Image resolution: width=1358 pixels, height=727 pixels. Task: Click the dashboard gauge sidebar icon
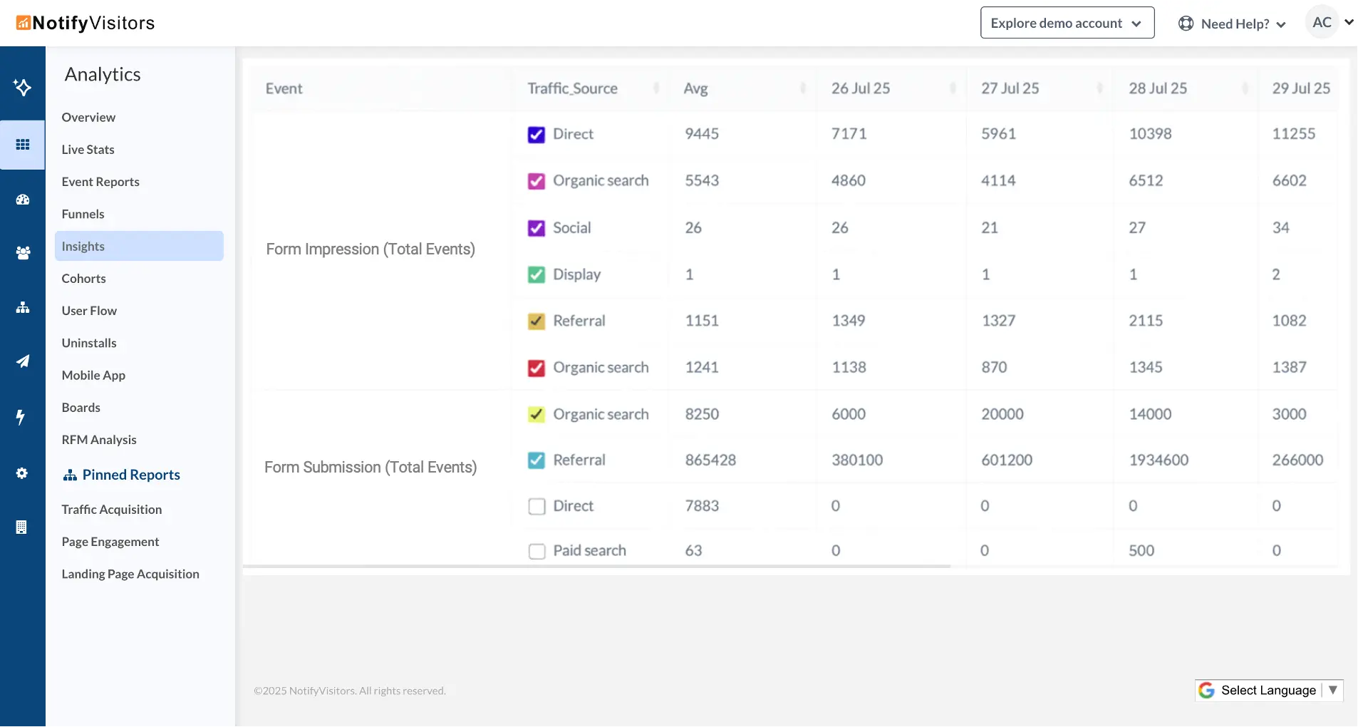22,200
